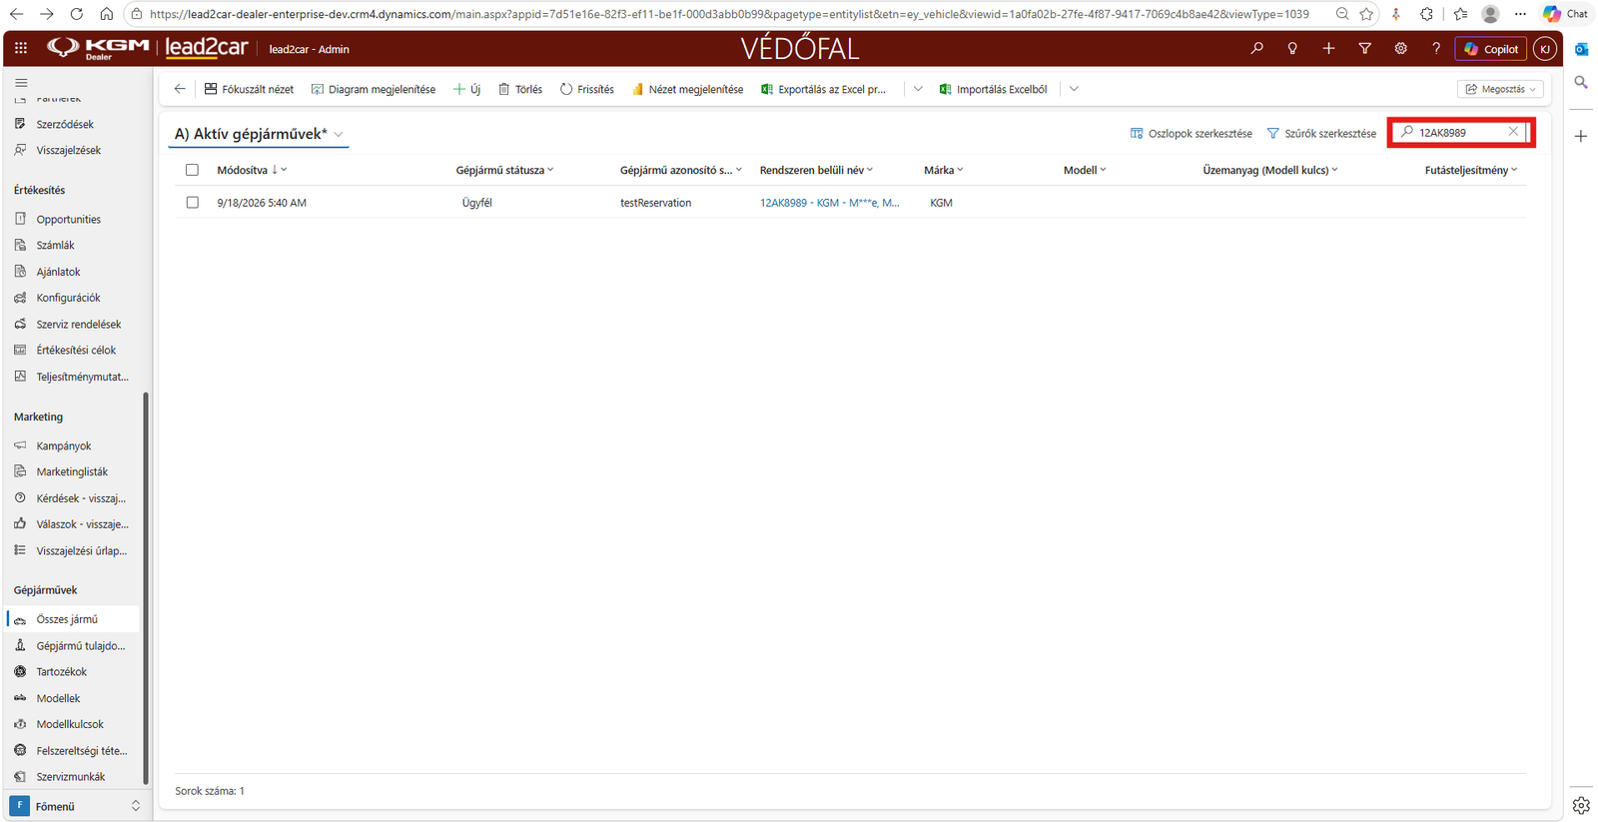The height and width of the screenshot is (822, 1598).
Task: Open the Főmenü area switcher
Action: (76, 806)
